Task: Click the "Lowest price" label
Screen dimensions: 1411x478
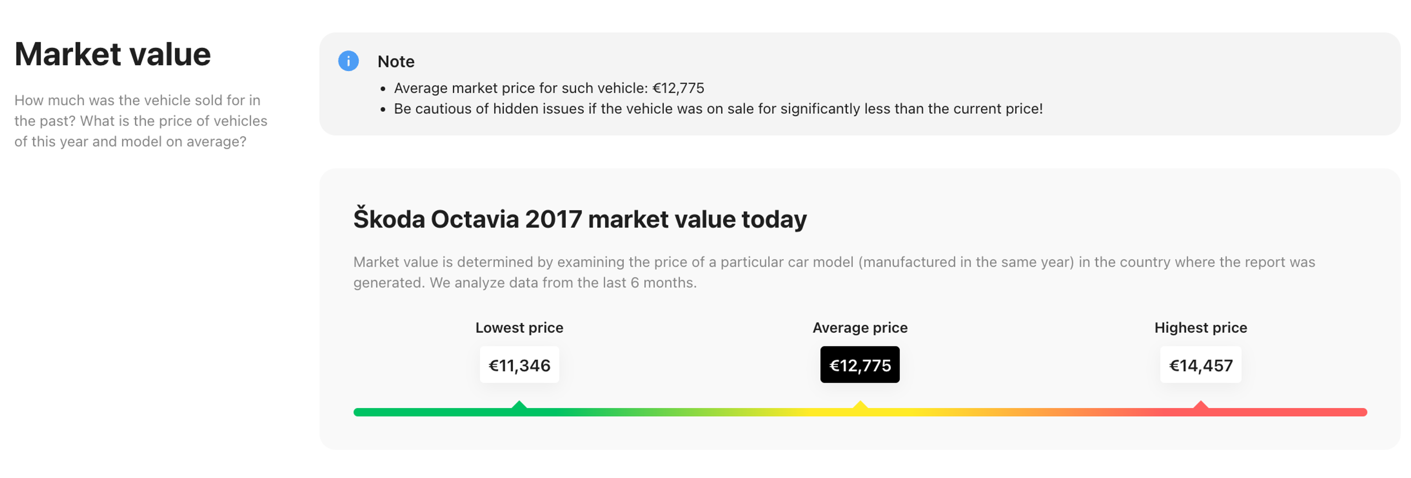Action: tap(519, 327)
